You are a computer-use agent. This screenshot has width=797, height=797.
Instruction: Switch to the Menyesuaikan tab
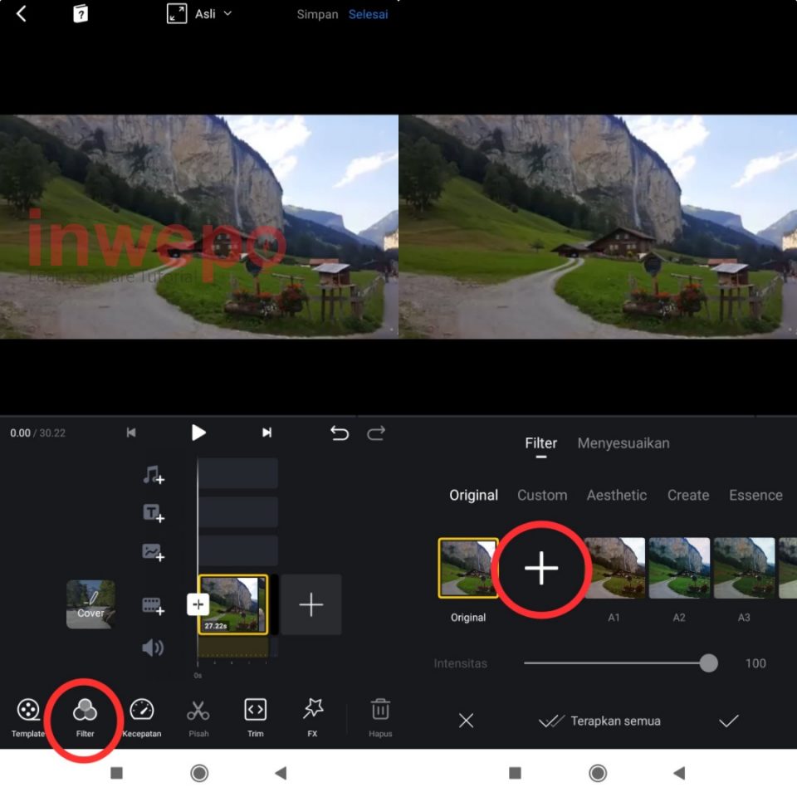623,443
